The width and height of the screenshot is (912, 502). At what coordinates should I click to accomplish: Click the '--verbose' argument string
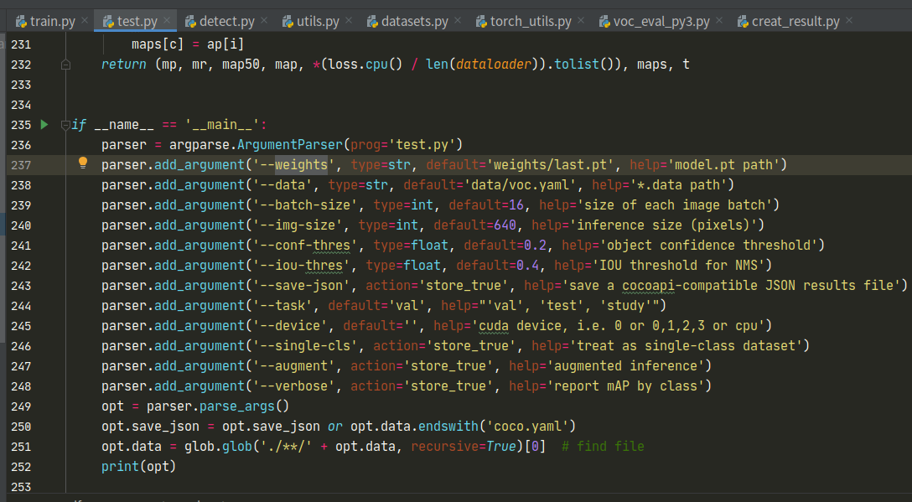[x=293, y=386]
